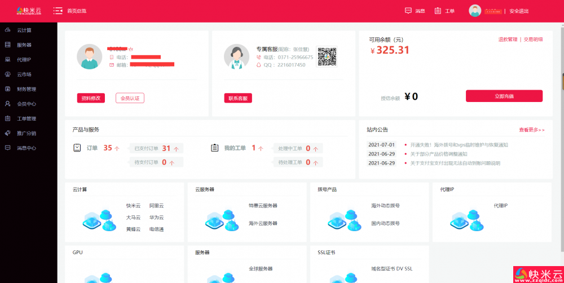This screenshot has height=283, width=564.
Task: Click 推广分销 icon in sidebar
Action: (x=7, y=133)
